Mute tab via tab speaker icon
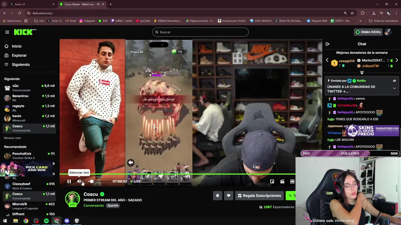 pyautogui.click(x=98, y=4)
